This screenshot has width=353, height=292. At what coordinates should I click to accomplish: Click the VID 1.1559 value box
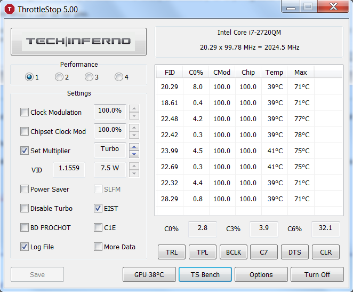(x=69, y=170)
